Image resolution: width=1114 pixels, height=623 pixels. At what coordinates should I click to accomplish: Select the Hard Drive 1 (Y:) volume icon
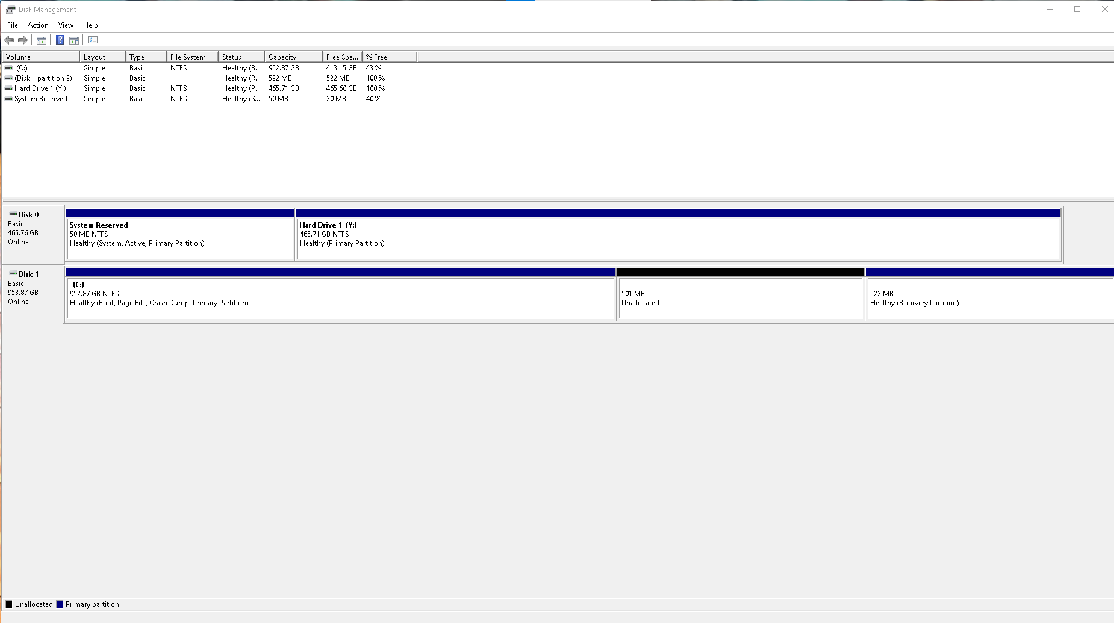(8, 88)
